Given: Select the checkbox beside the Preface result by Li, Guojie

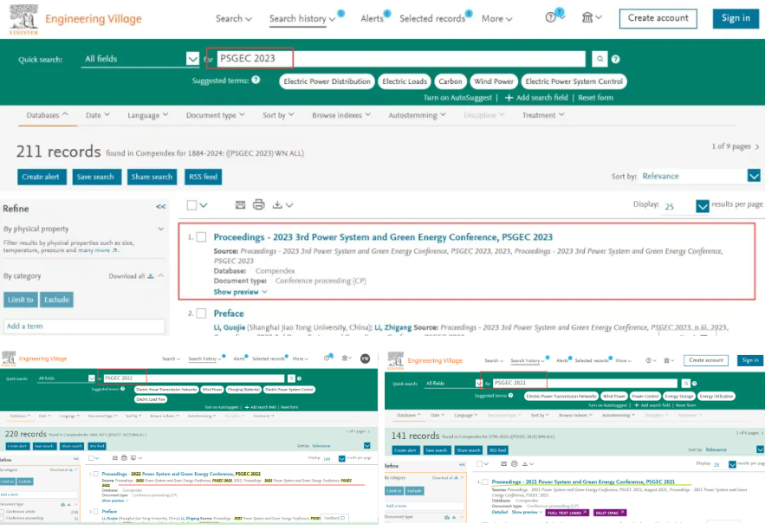Looking at the screenshot, I should (201, 313).
